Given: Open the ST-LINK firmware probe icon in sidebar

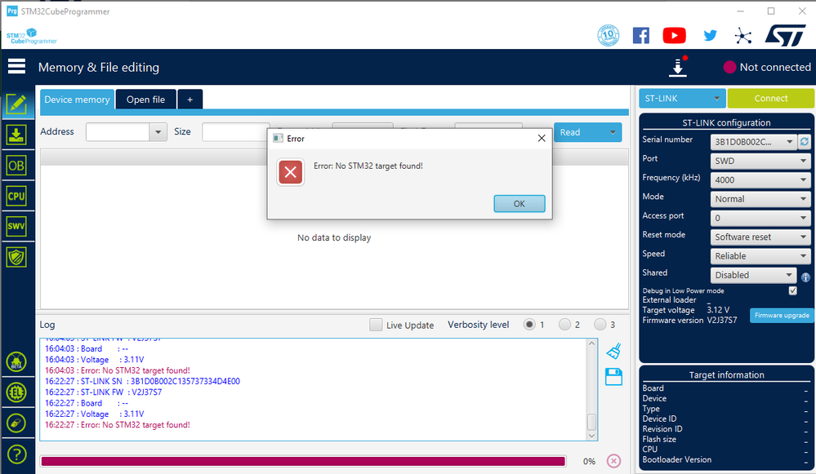Looking at the screenshot, I should [x=16, y=423].
